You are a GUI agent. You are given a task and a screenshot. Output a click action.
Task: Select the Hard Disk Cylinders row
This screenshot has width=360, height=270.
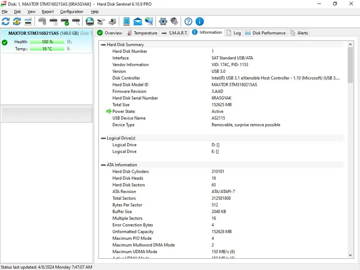221,171
